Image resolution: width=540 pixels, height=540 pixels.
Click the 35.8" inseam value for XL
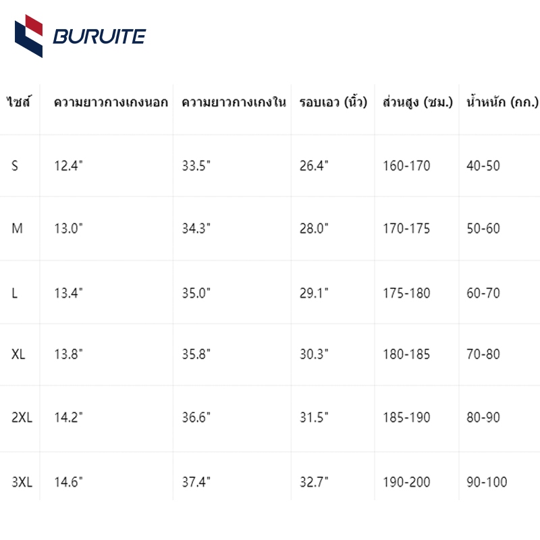[x=196, y=354]
